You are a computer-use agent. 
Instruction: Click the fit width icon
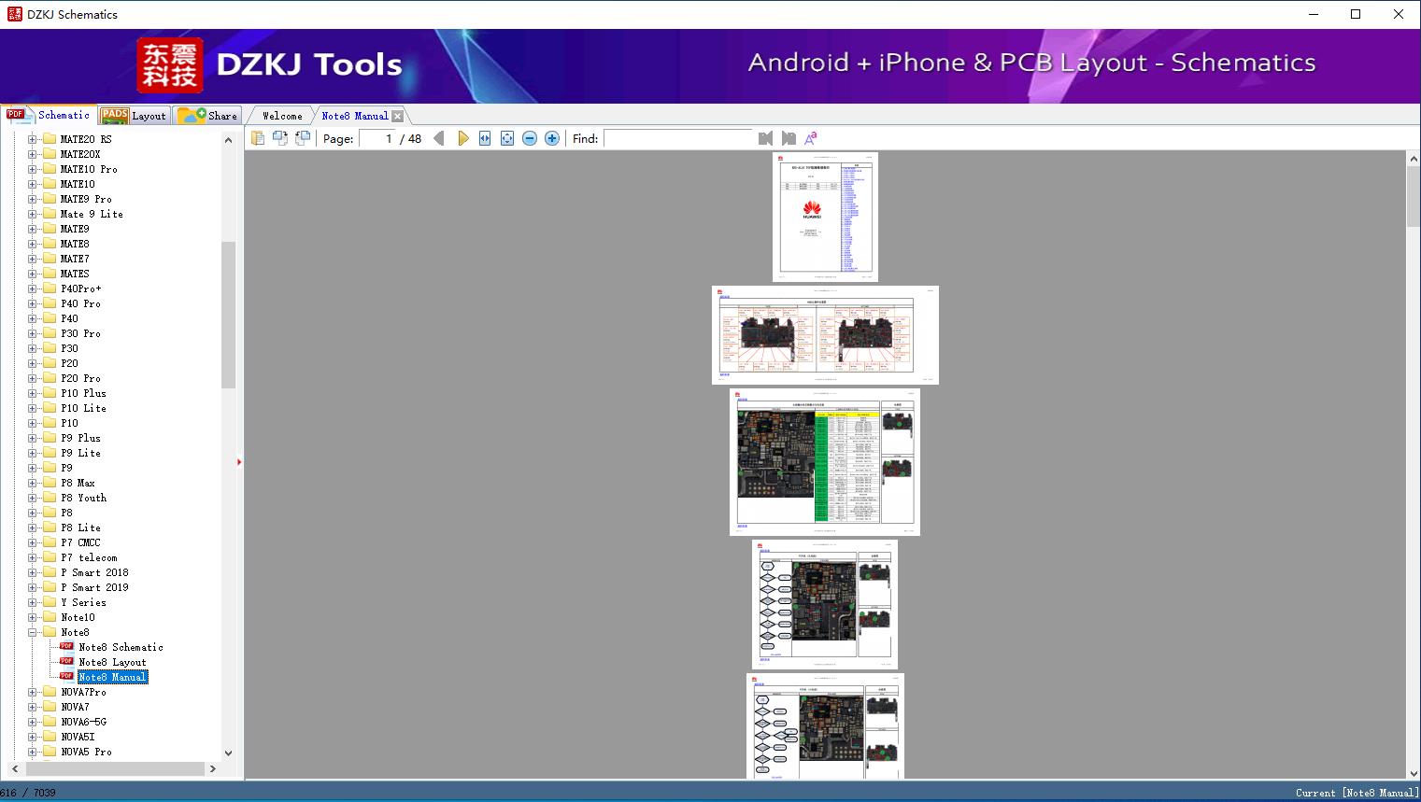click(485, 138)
